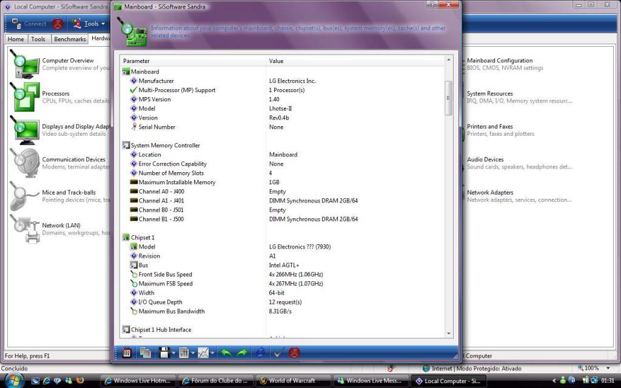Refresh data with the blue circular arrows icon
This screenshot has height=388, width=621.
260,352
